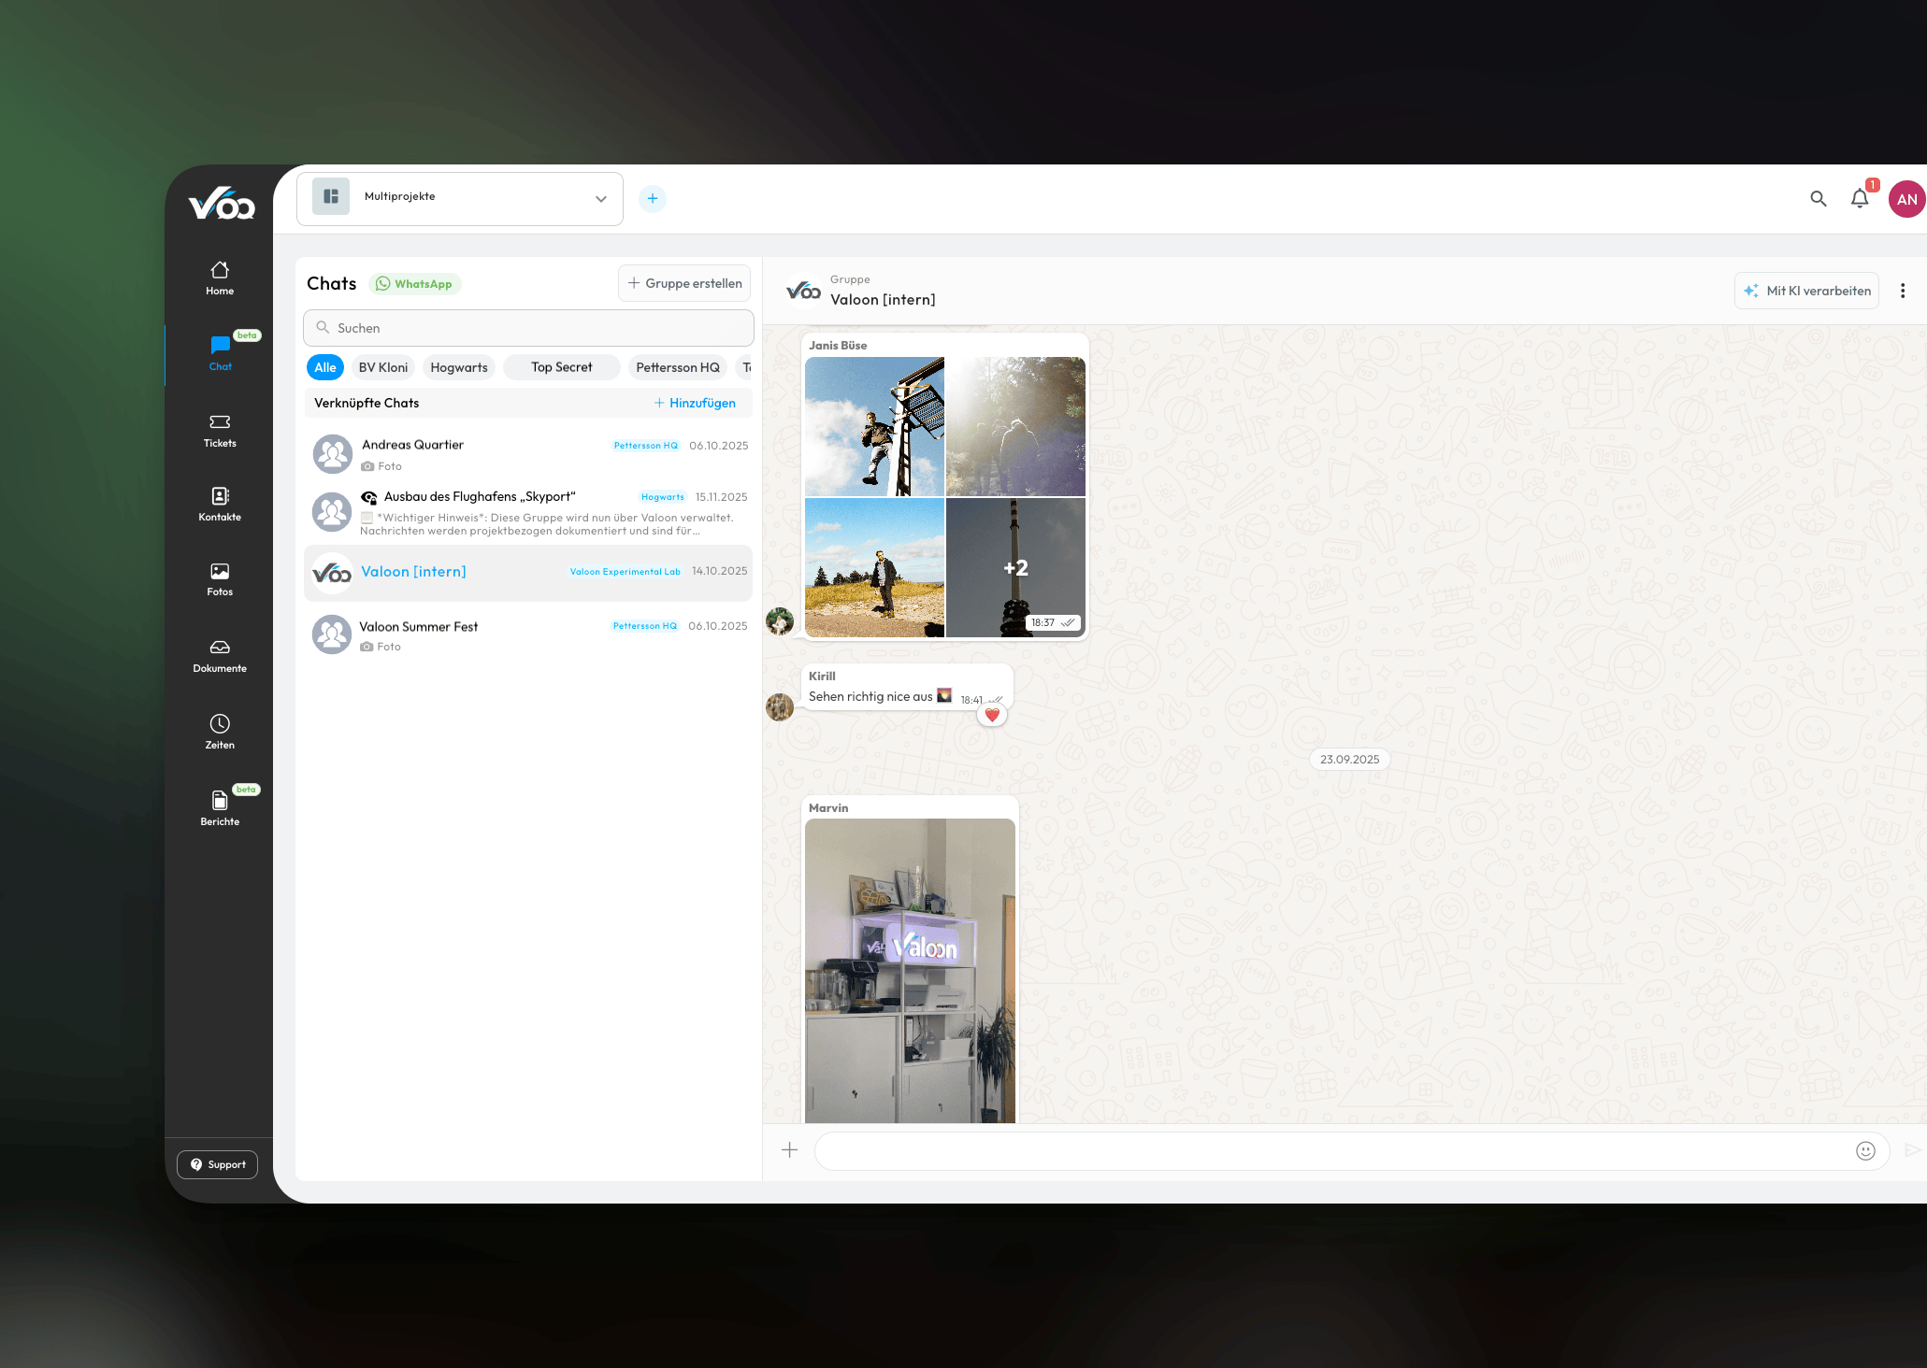
Task: Open the Kontakte panel
Action: (x=219, y=505)
